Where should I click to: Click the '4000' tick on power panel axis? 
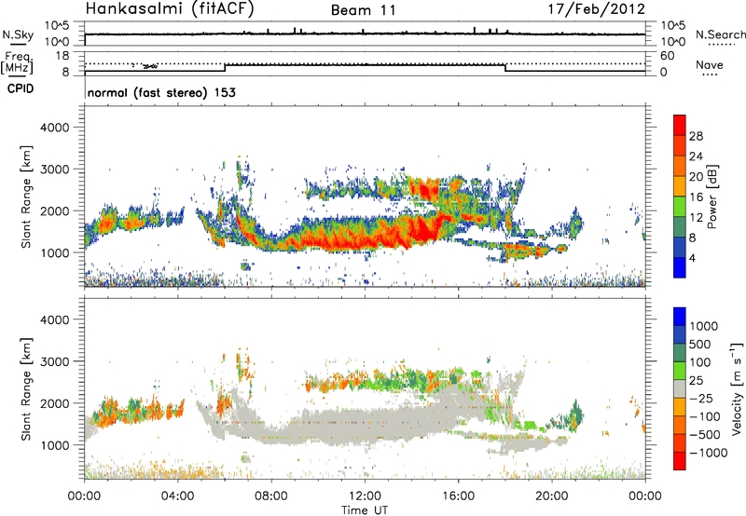[55, 128]
